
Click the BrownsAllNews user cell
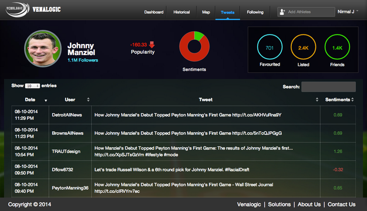(70, 133)
